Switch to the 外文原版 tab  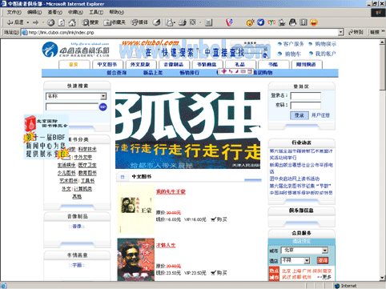(140, 65)
